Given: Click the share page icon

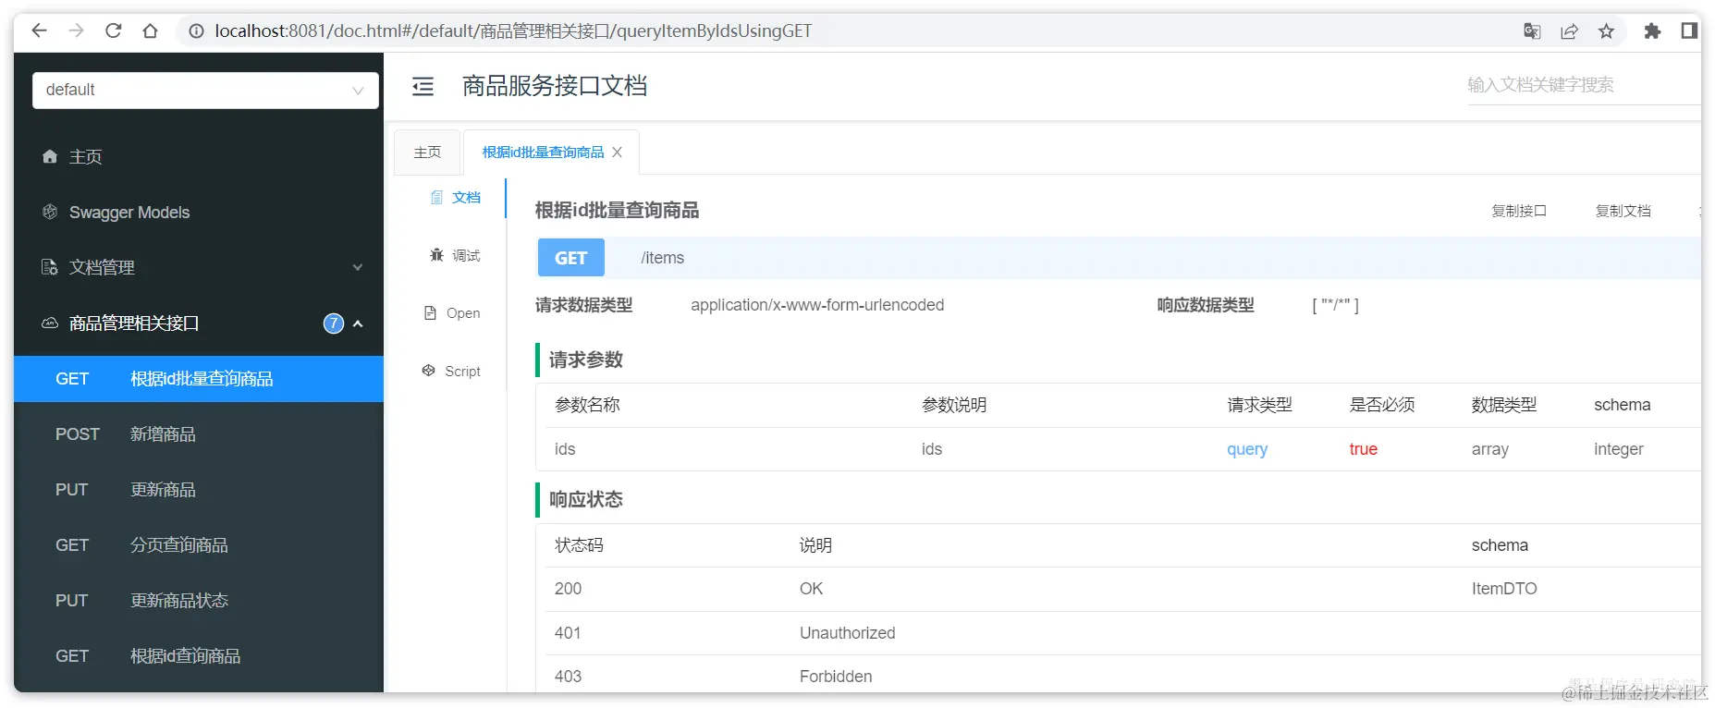Looking at the screenshot, I should (x=1569, y=31).
